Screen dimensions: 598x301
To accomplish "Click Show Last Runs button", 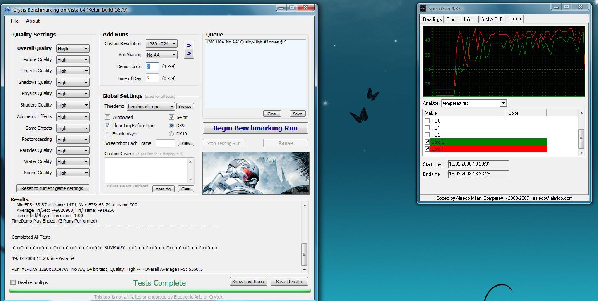I will pos(248,282).
